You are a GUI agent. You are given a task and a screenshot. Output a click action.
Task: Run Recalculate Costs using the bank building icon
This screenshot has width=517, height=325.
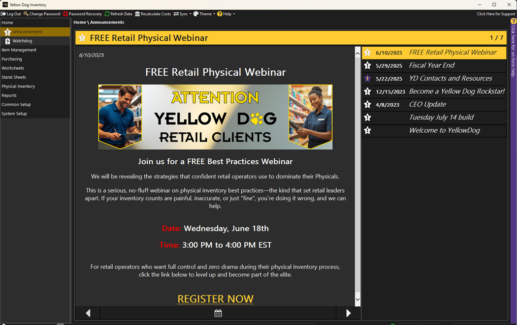(137, 14)
